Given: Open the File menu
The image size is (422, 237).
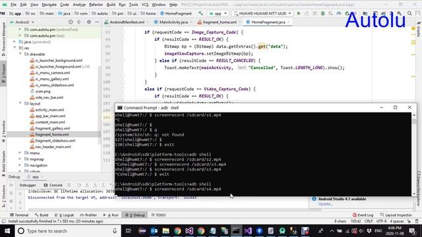Looking at the screenshot, I should [13, 5].
